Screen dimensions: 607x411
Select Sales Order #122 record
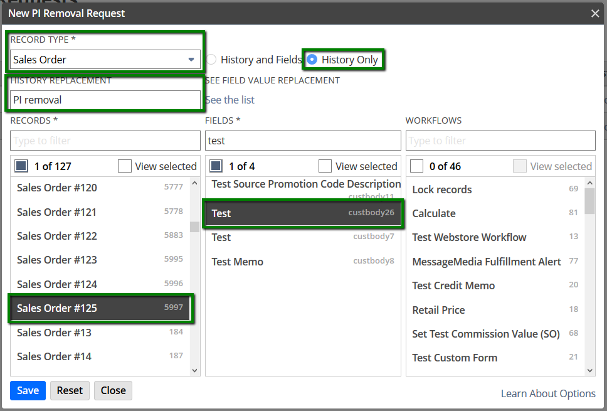[x=100, y=236]
